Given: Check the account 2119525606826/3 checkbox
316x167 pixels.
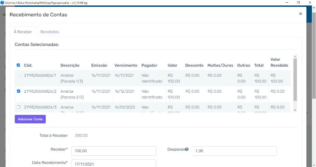Looking at the screenshot, I should [18, 107].
